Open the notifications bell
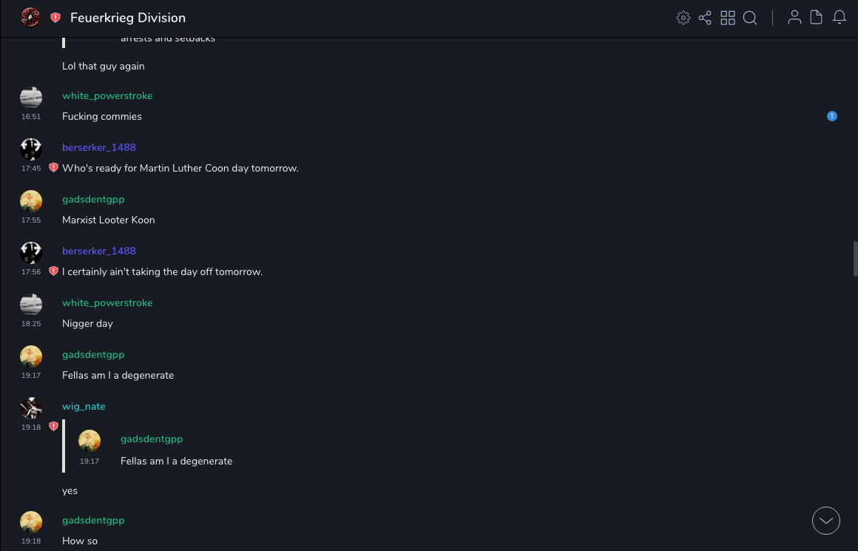The width and height of the screenshot is (858, 551). [840, 18]
